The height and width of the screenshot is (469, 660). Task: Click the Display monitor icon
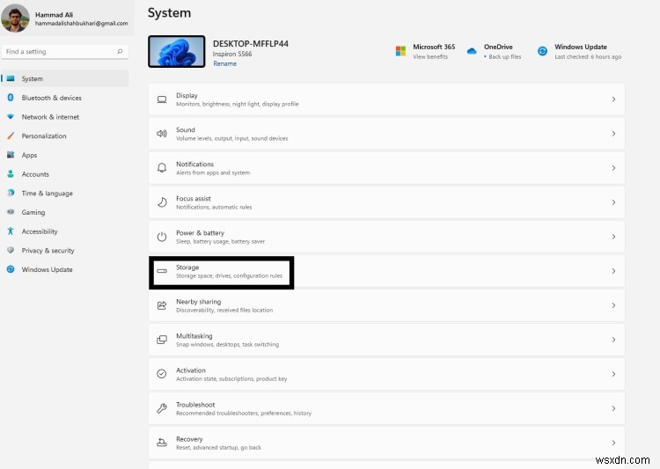point(162,99)
